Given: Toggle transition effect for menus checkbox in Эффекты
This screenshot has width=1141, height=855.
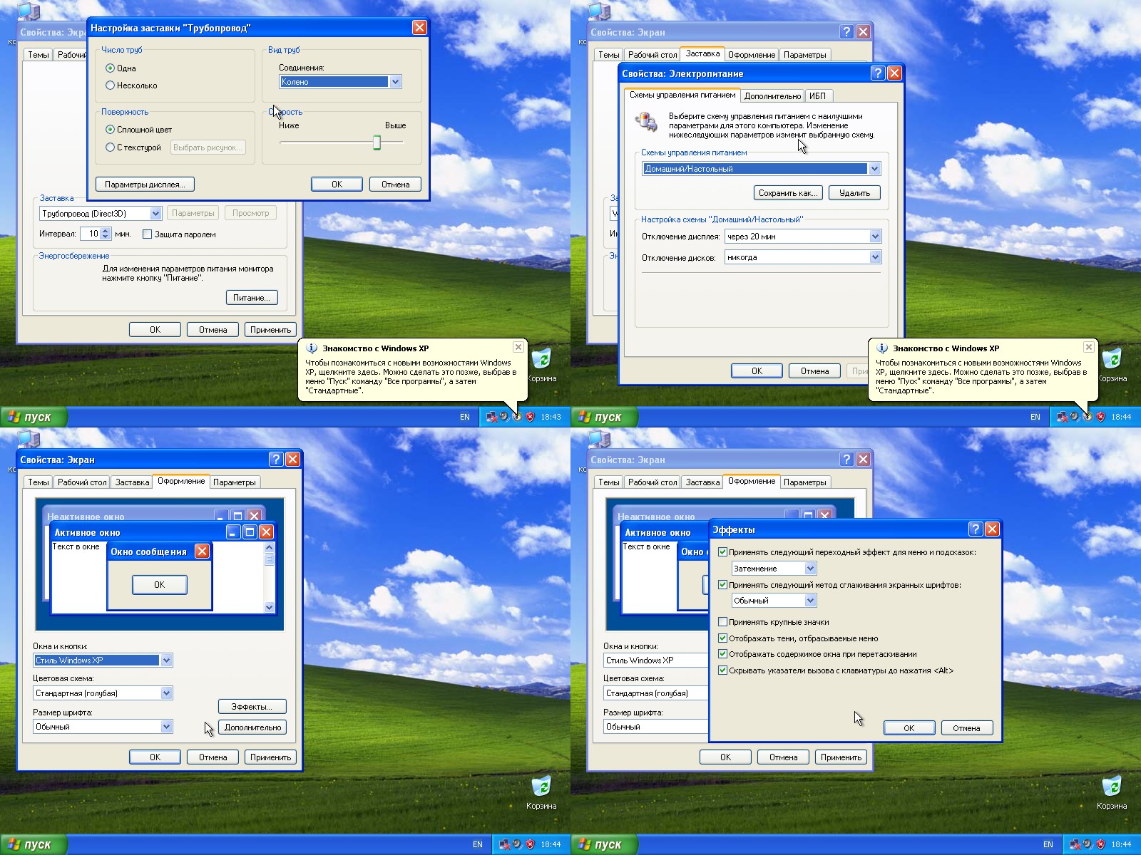Looking at the screenshot, I should coord(722,552).
